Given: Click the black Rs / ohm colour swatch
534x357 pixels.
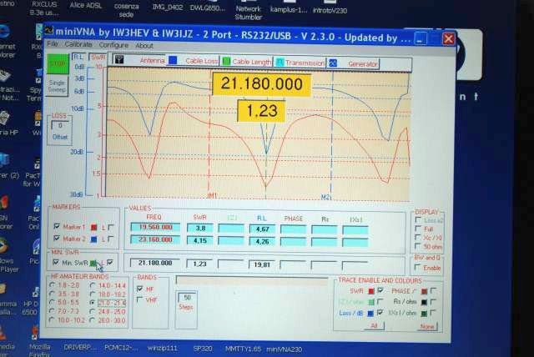Looking at the screenshot, I should click(424, 302).
